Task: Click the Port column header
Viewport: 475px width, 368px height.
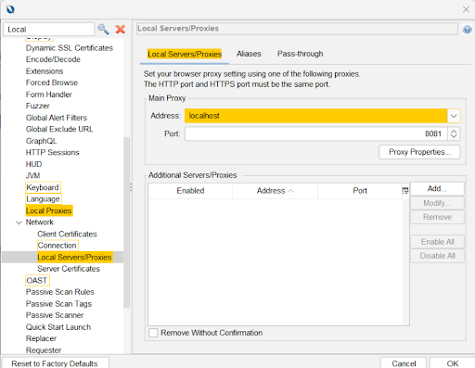Action: click(x=360, y=191)
